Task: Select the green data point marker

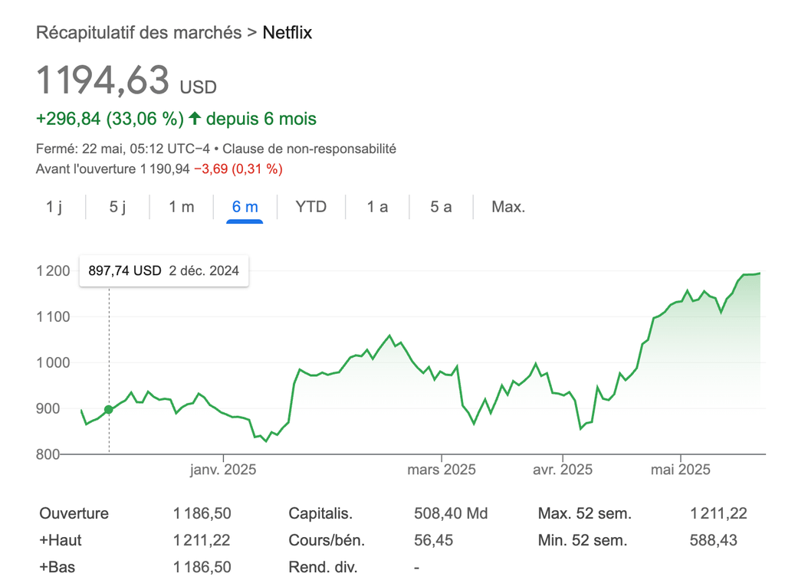Action: 108,409
